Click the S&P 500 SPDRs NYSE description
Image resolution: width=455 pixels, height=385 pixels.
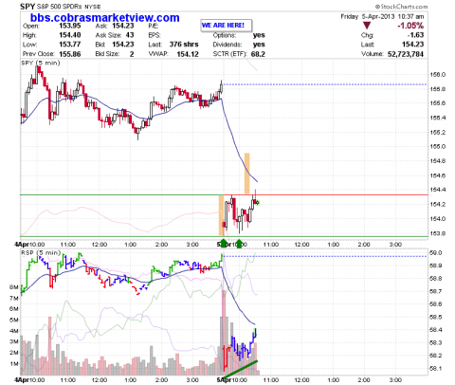point(68,7)
